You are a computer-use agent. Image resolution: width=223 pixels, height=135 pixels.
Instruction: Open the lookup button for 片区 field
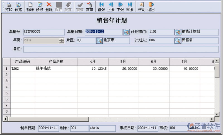pyautogui.click(x=99, y=41)
